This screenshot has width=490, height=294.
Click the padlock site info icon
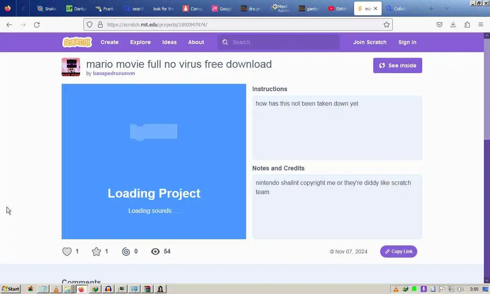[100, 24]
